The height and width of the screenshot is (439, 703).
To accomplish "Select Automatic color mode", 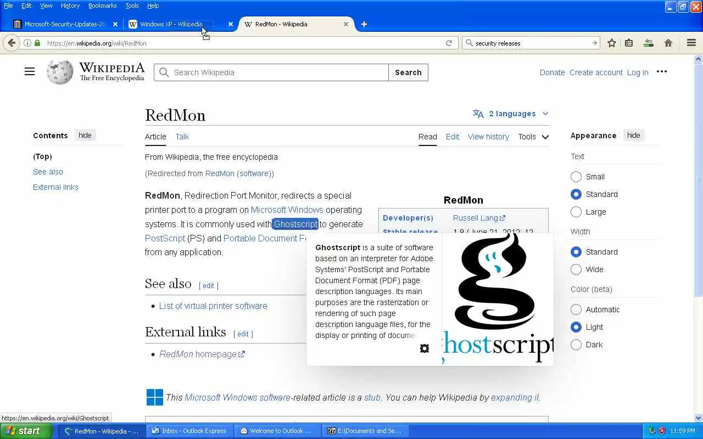I will [x=576, y=309].
